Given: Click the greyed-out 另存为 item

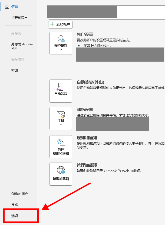Looking at the screenshot, I should click(16, 33).
